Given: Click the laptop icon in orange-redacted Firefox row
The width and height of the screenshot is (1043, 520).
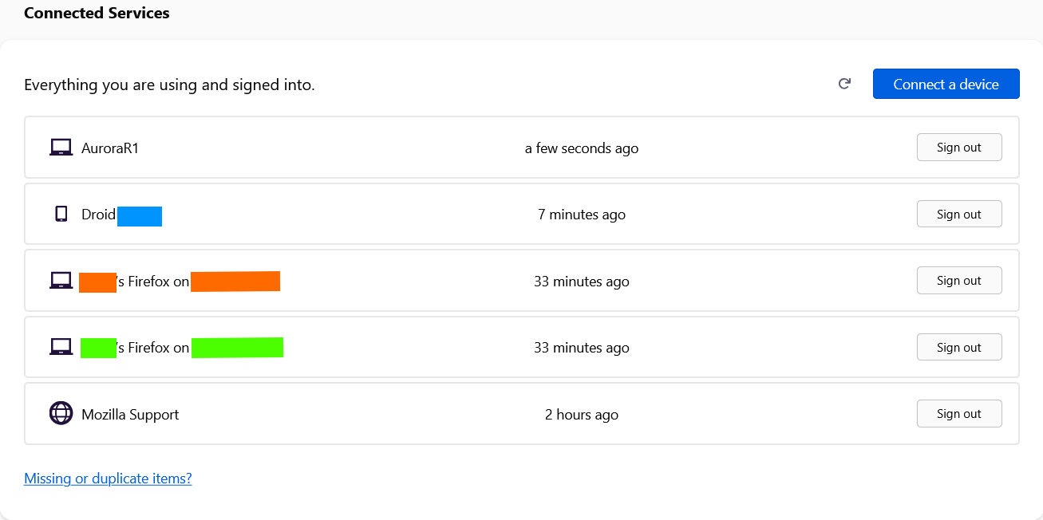Looking at the screenshot, I should click(61, 281).
